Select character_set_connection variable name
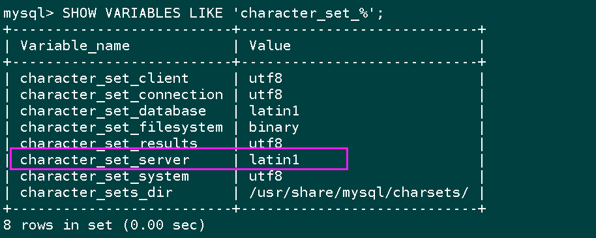The width and height of the screenshot is (596, 238). 122,95
